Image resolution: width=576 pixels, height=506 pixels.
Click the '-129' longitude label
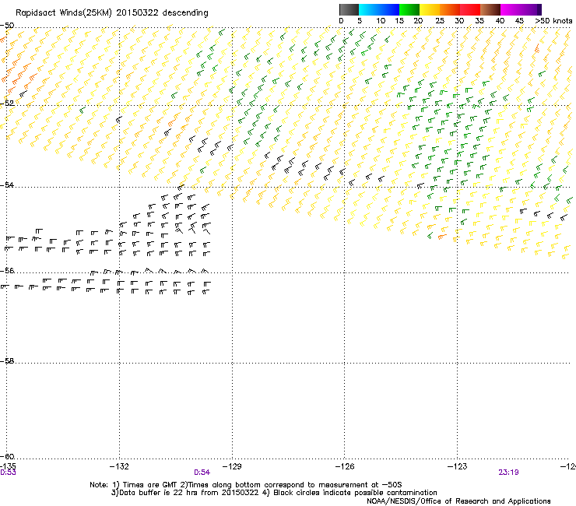pyautogui.click(x=232, y=466)
